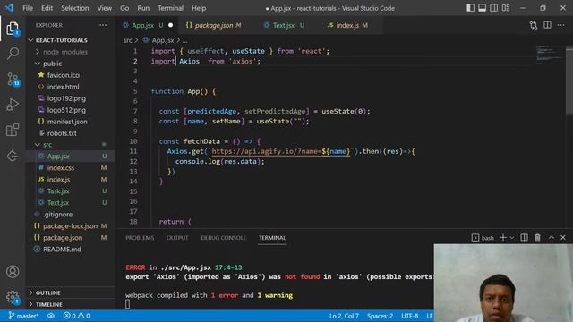Switch to the Problems panel tab
Image resolution: width=573 pixels, height=322 pixels.
pyautogui.click(x=140, y=238)
